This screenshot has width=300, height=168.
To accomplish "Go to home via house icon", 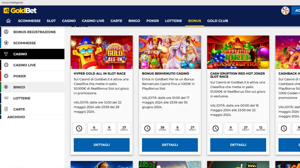I will tap(8, 21).
